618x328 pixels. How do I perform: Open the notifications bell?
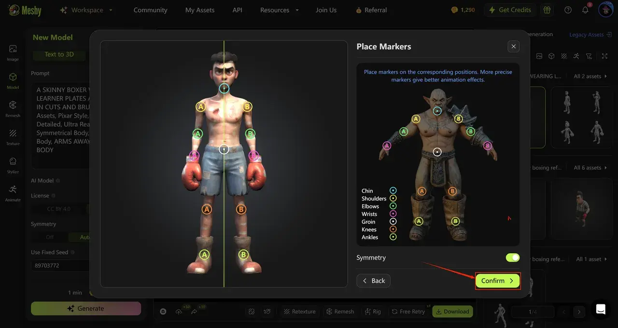585,10
